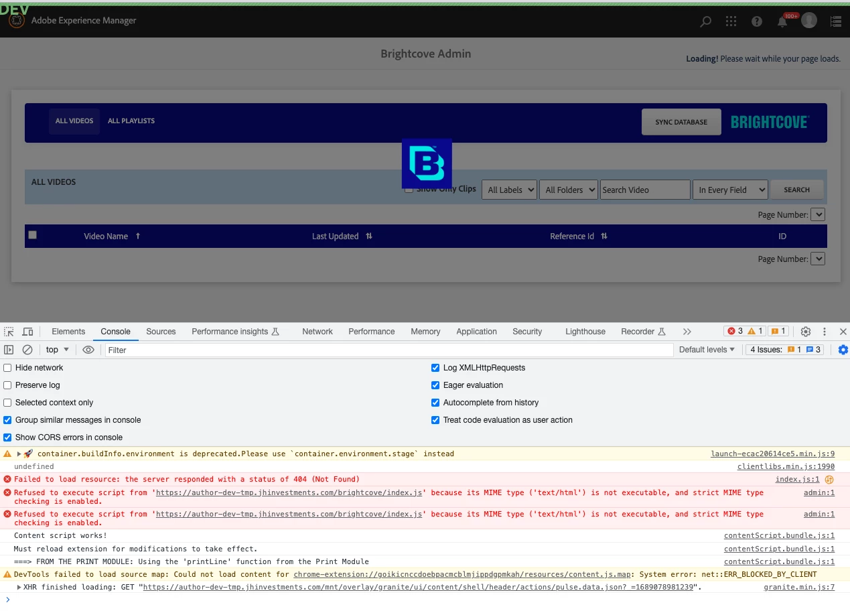Image resolution: width=850 pixels, height=611 pixels.
Task: Uncheck Show CORS errors in console
Action: [x=7, y=437]
